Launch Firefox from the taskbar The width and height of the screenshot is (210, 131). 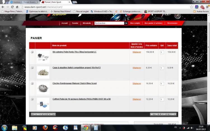pos(45,128)
